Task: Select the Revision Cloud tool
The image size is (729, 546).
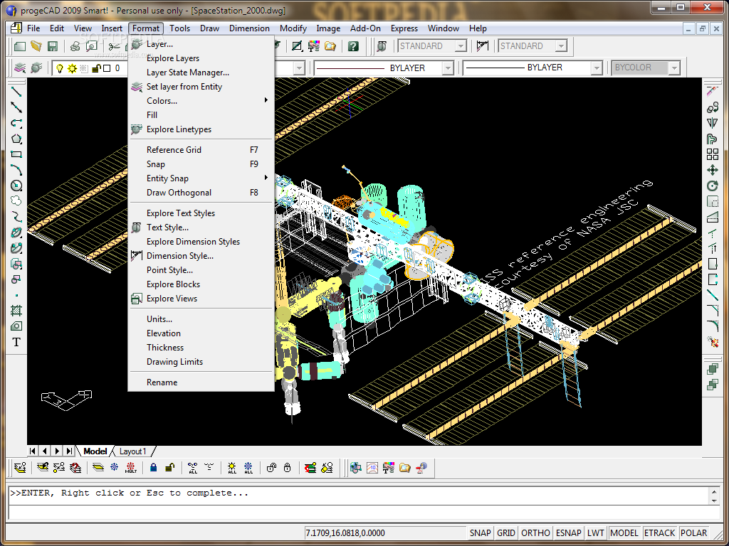Action: 16,201
